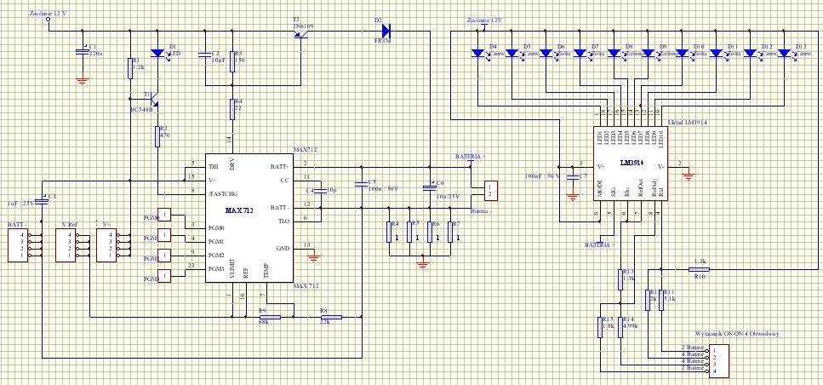This screenshot has height=385, width=823.
Task: Click the BATT- four-pin connector
Action: (x=18, y=244)
